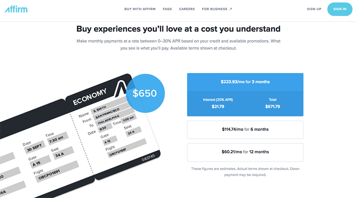
Task: Click the Interest (20% APR) $21.79 detail
Action: [218, 103]
